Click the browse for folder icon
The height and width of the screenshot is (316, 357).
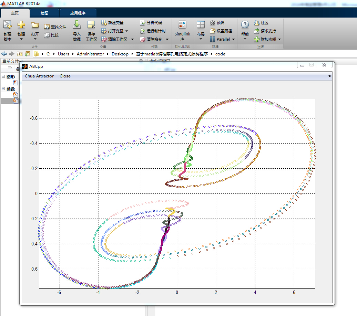coord(28,54)
